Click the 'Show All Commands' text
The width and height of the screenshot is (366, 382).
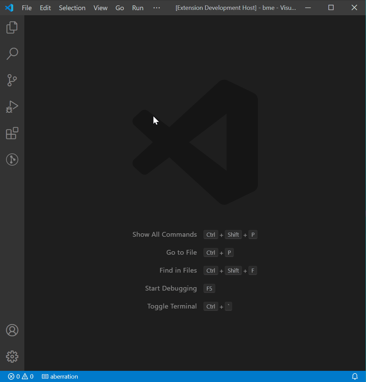[x=165, y=234]
